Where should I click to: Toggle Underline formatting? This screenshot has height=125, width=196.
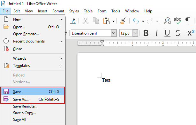point(167,33)
